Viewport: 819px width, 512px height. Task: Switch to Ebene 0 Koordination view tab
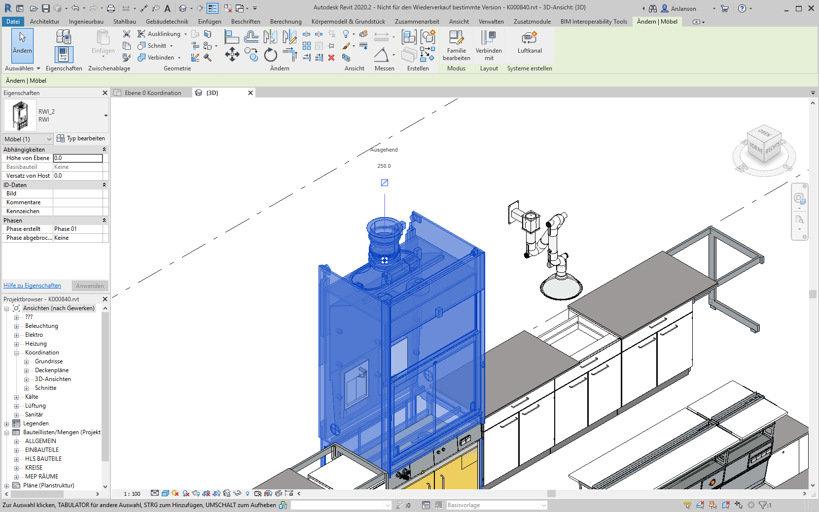coord(152,93)
